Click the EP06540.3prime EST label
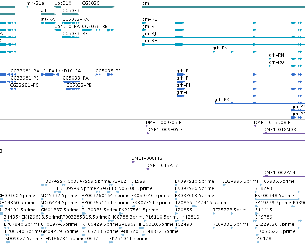 (23, 232)
